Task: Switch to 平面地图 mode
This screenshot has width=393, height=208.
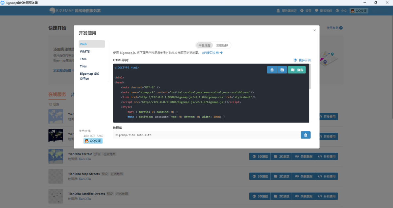Action: pyautogui.click(x=204, y=46)
